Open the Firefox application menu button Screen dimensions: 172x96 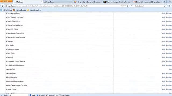(x=6, y=1)
